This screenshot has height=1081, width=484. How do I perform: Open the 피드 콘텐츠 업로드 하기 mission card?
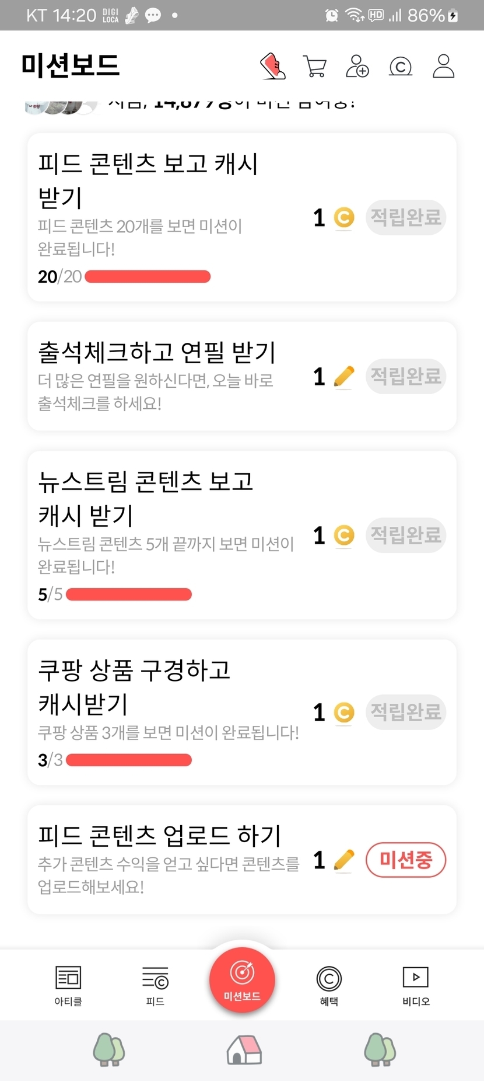click(169, 859)
